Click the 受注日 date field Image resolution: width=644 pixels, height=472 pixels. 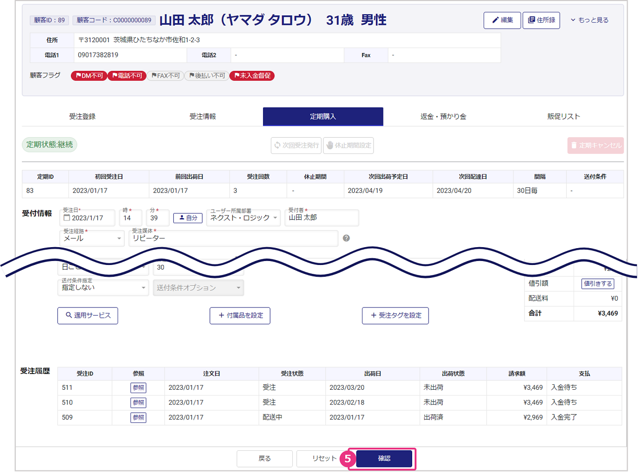pyautogui.click(x=88, y=218)
